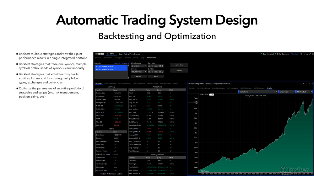Click the Start Date stepper arrows

click(163, 66)
